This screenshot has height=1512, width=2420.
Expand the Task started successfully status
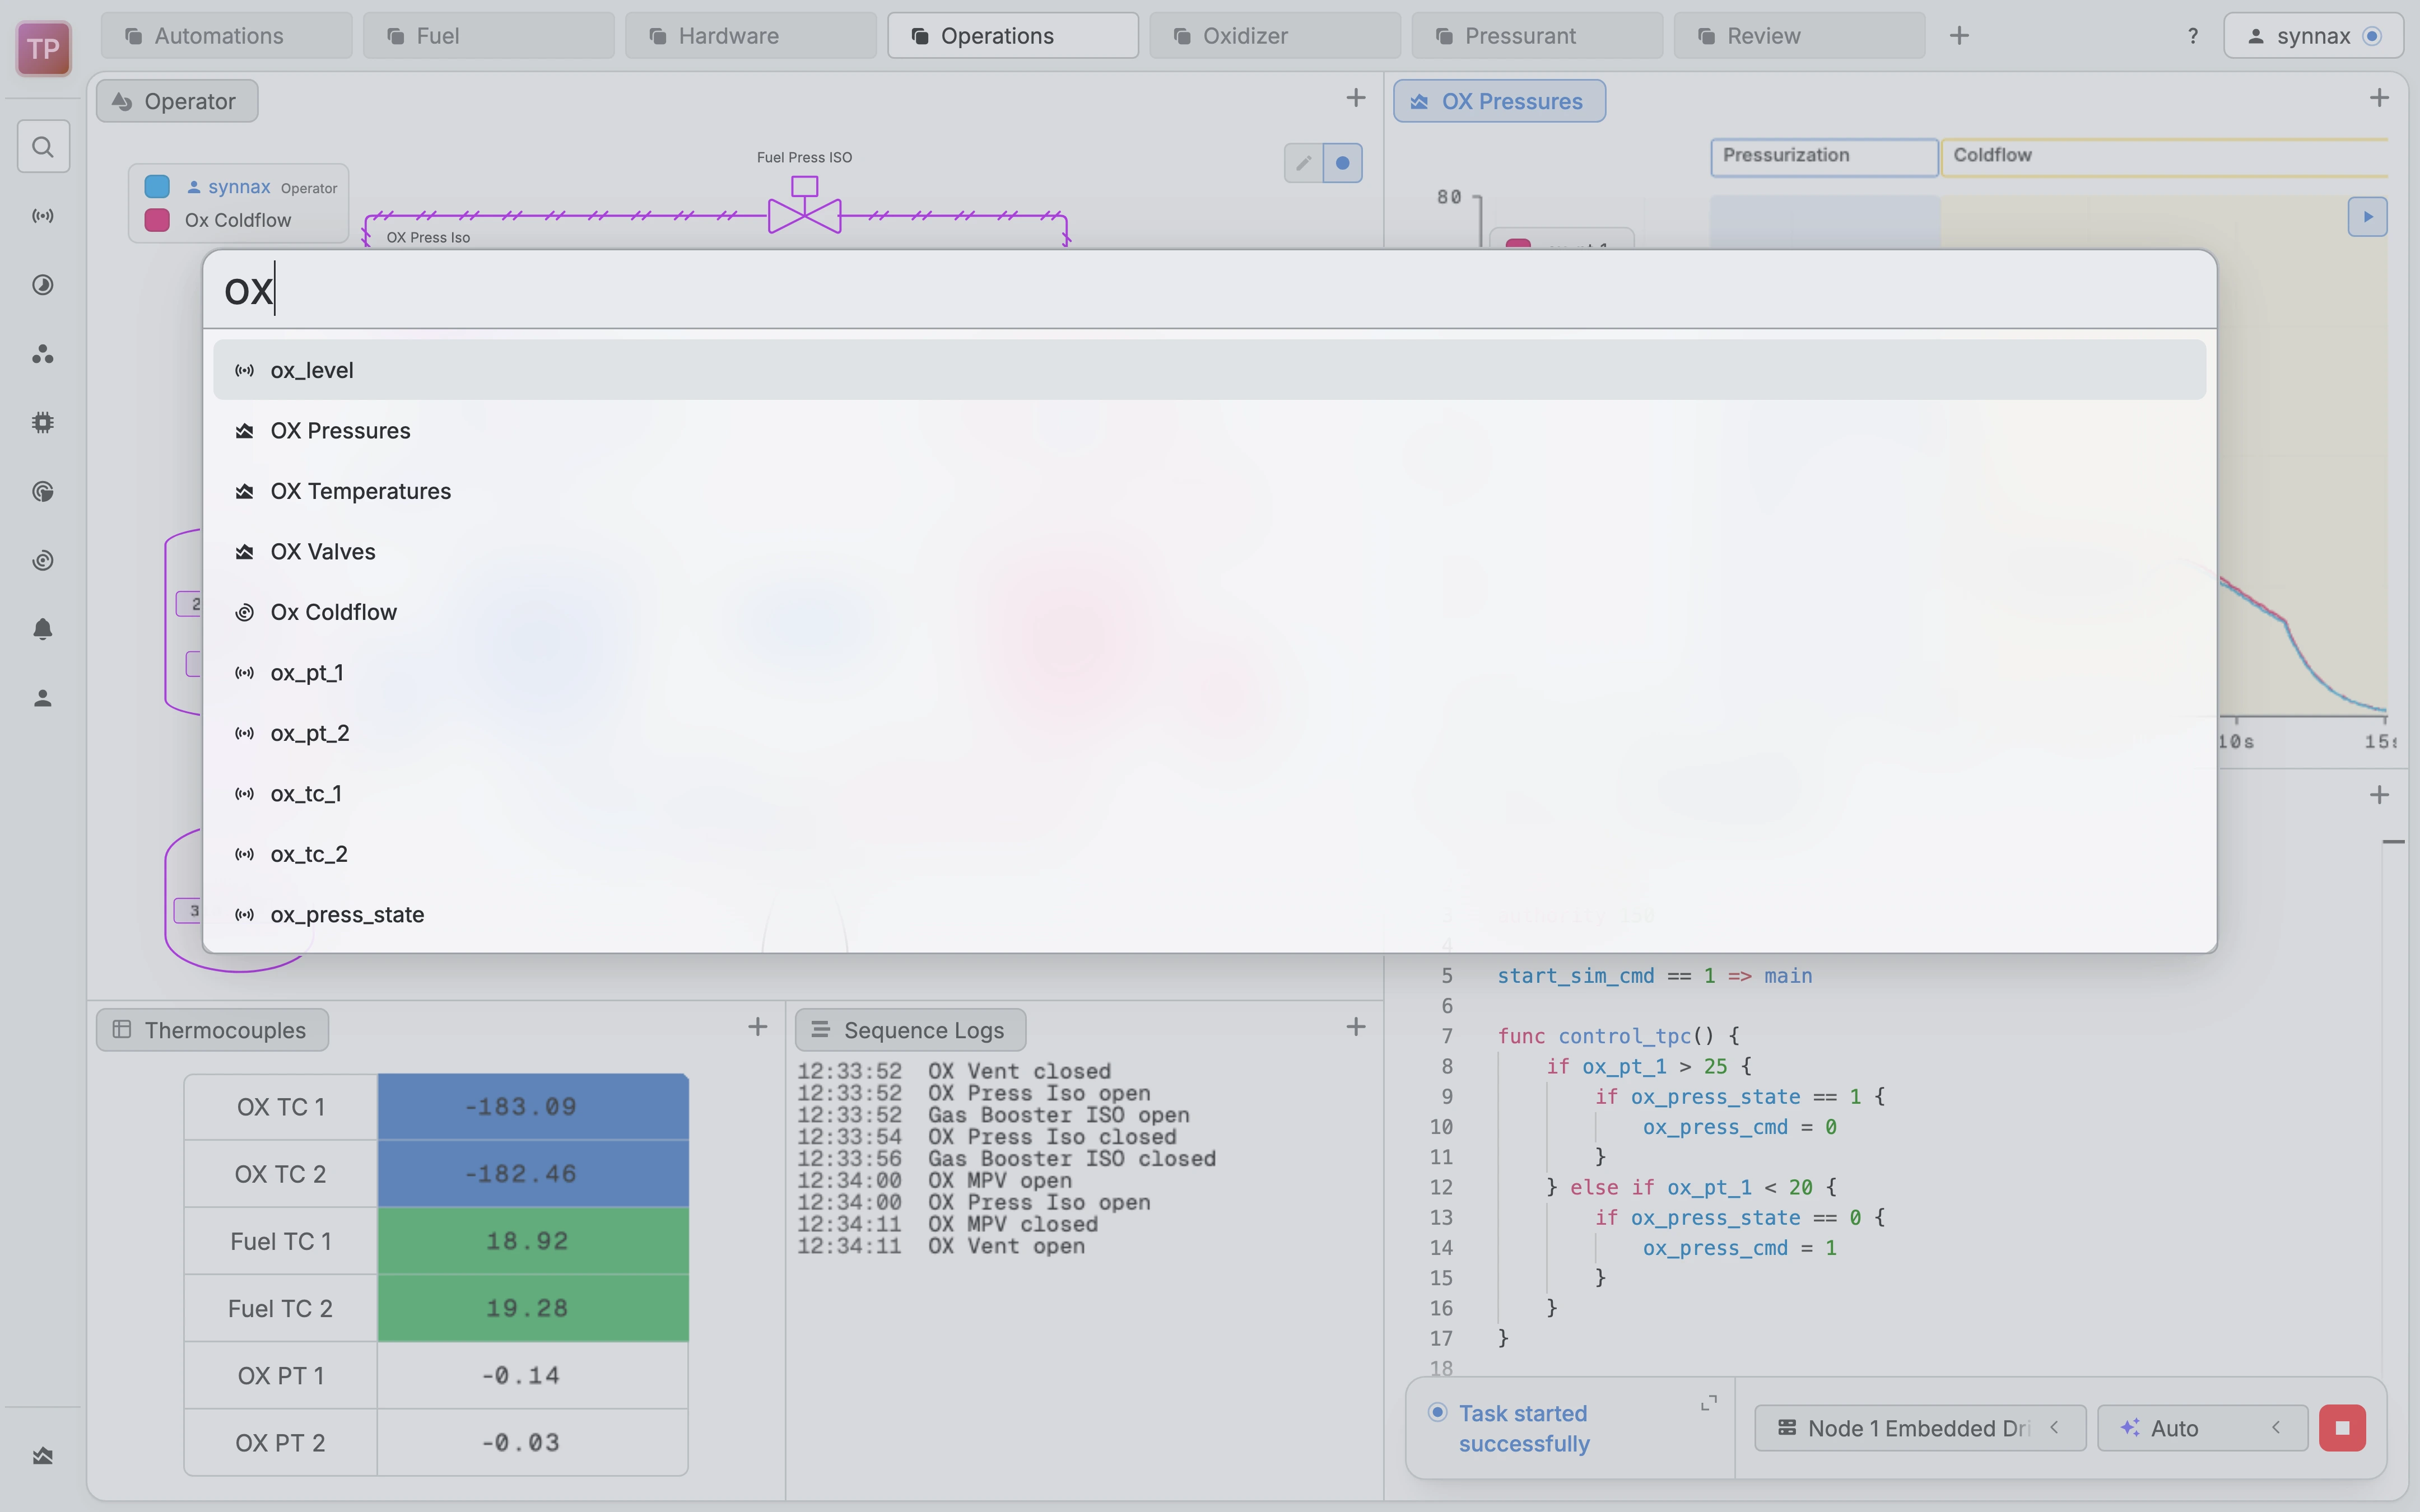pos(1709,1403)
